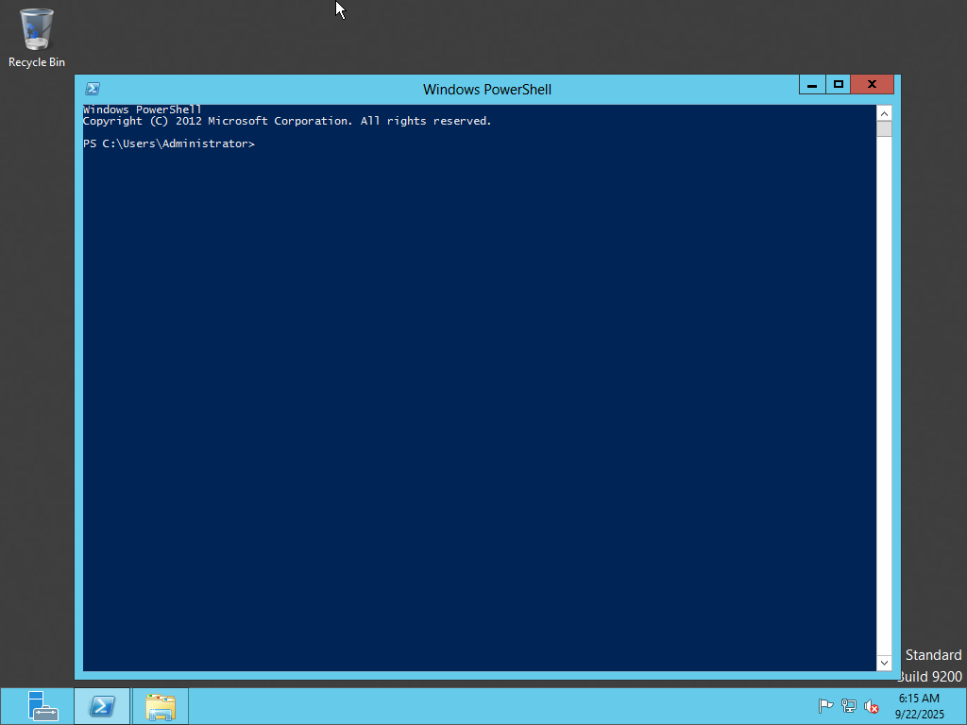Screen dimensions: 967x725
Task: Click the empty PowerShell scrollbar track
Action: point(884,396)
